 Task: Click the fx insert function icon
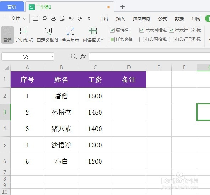[83, 56]
